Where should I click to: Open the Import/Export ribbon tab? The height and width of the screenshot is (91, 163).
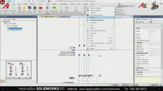point(63,4)
